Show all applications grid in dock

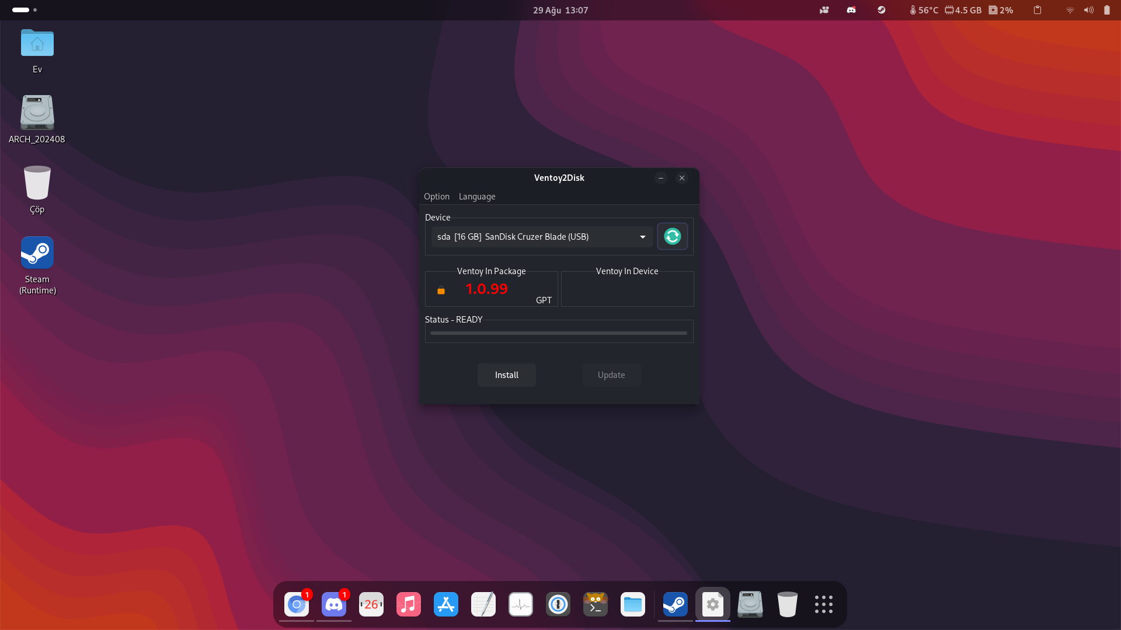[x=824, y=604]
